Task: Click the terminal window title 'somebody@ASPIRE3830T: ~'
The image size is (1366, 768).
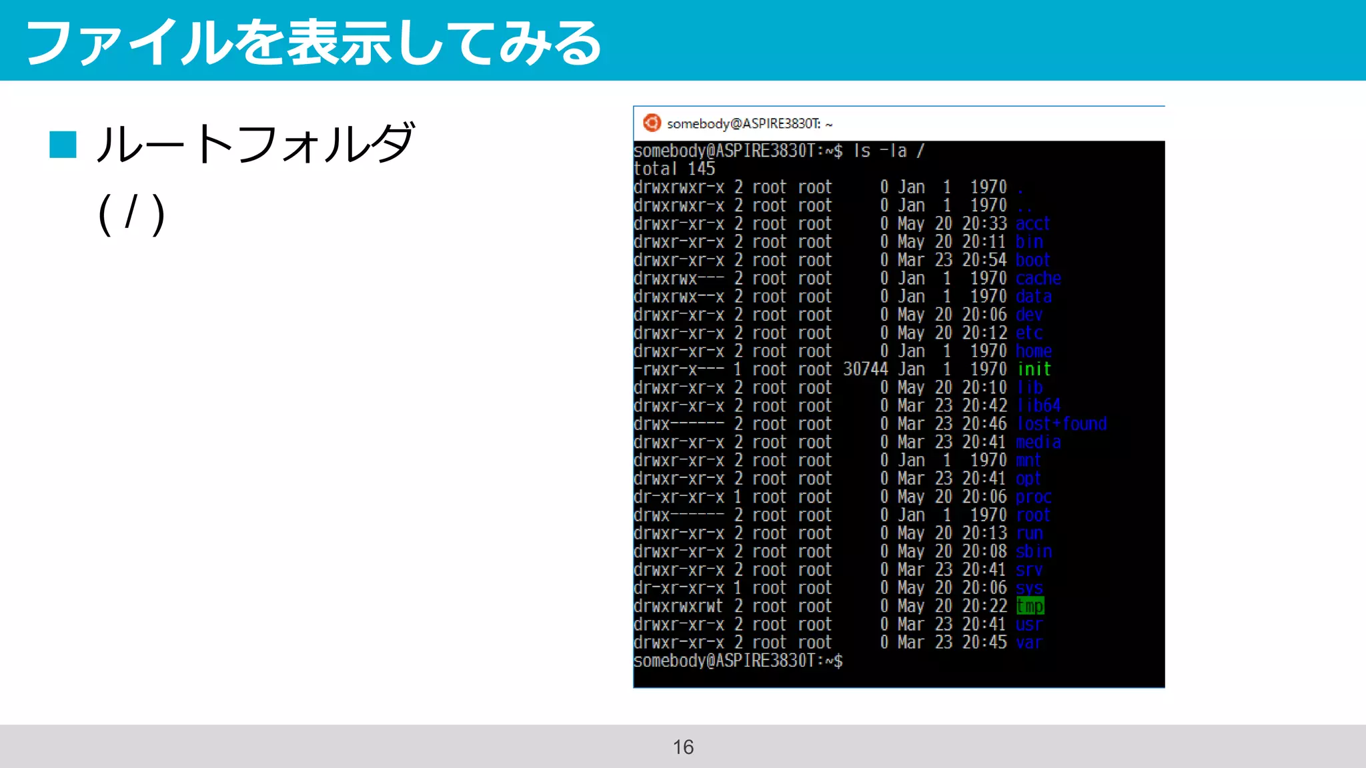Action: (x=750, y=124)
